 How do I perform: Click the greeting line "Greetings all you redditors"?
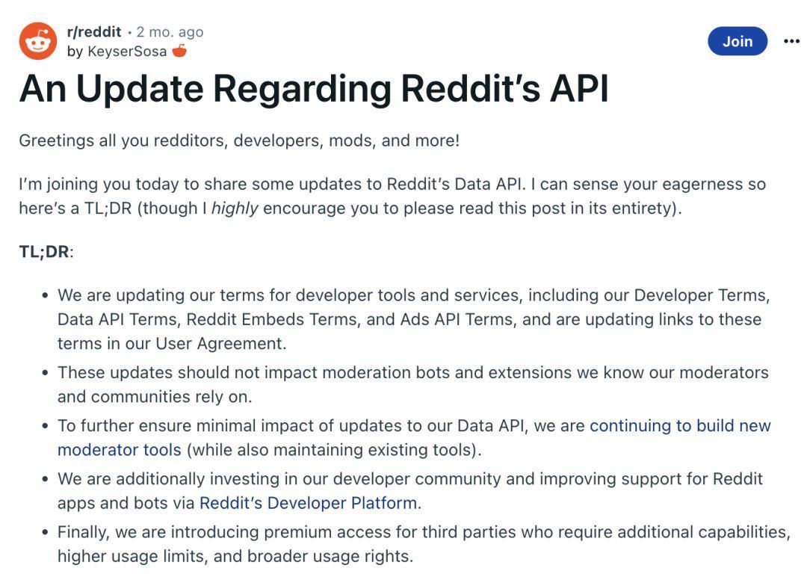point(239,141)
